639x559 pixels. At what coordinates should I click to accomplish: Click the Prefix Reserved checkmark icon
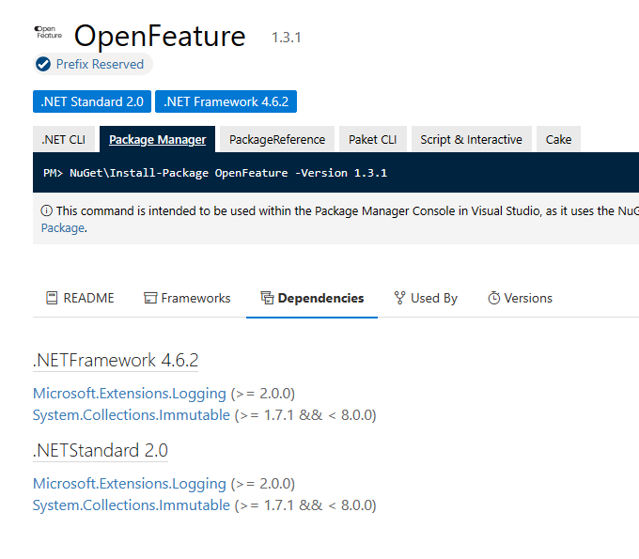pos(43,65)
